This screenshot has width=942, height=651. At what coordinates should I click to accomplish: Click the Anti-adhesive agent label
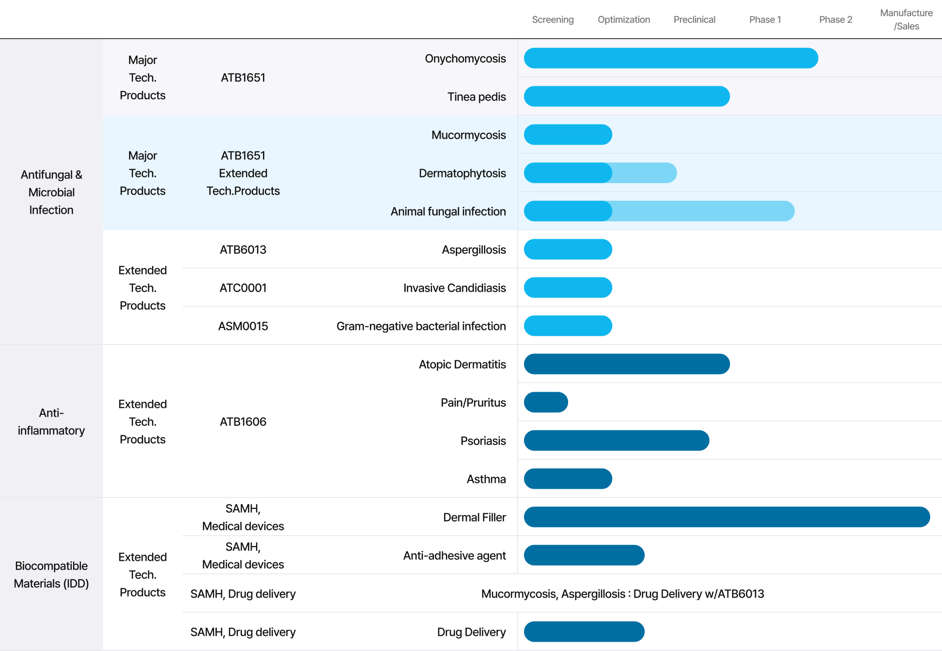(454, 556)
